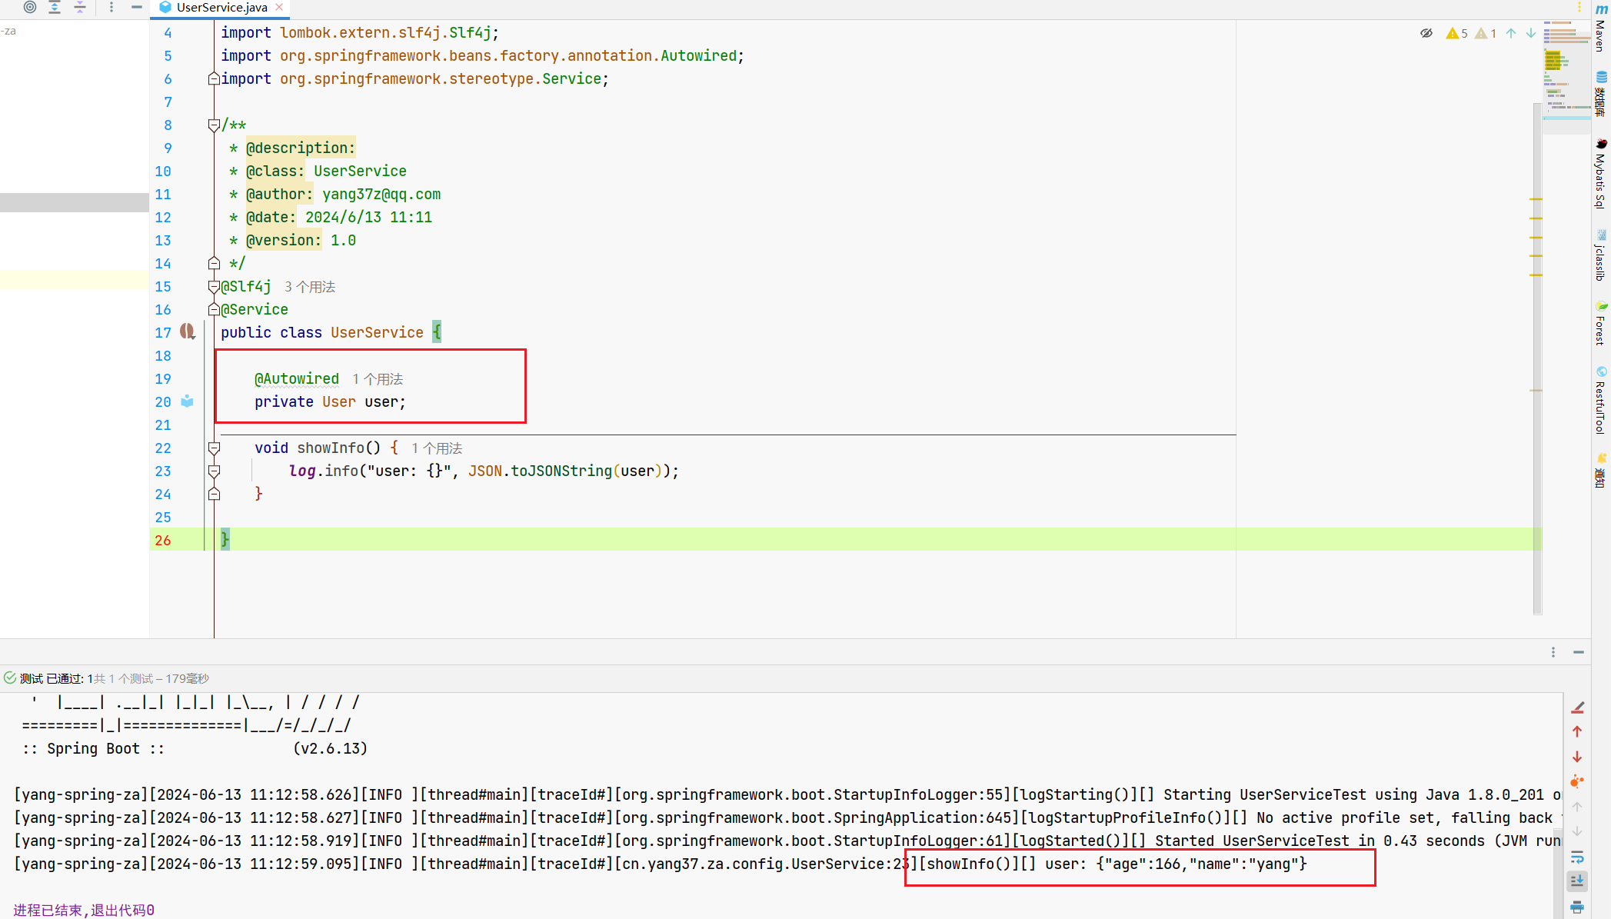Click the Expand All icon in project panel
The height and width of the screenshot is (919, 1611).
pos(55,7)
